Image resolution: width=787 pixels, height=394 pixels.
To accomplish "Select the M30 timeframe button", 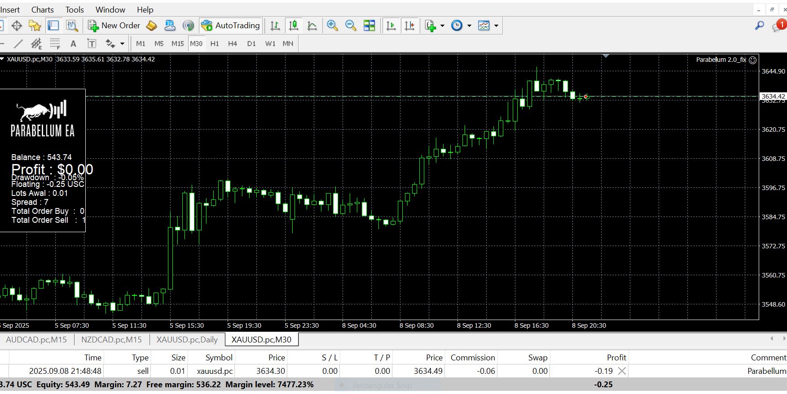I will [196, 43].
